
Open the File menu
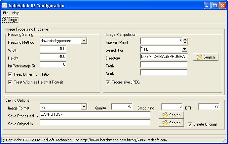(x=6, y=13)
